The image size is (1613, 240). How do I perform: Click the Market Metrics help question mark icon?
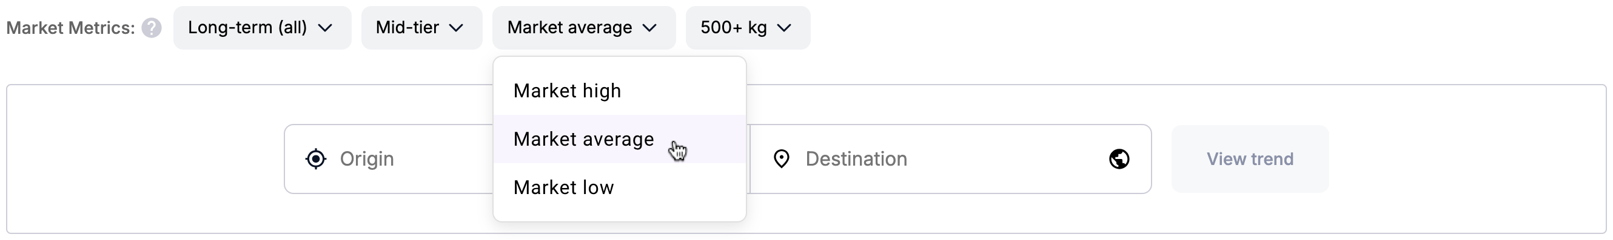pyautogui.click(x=151, y=28)
